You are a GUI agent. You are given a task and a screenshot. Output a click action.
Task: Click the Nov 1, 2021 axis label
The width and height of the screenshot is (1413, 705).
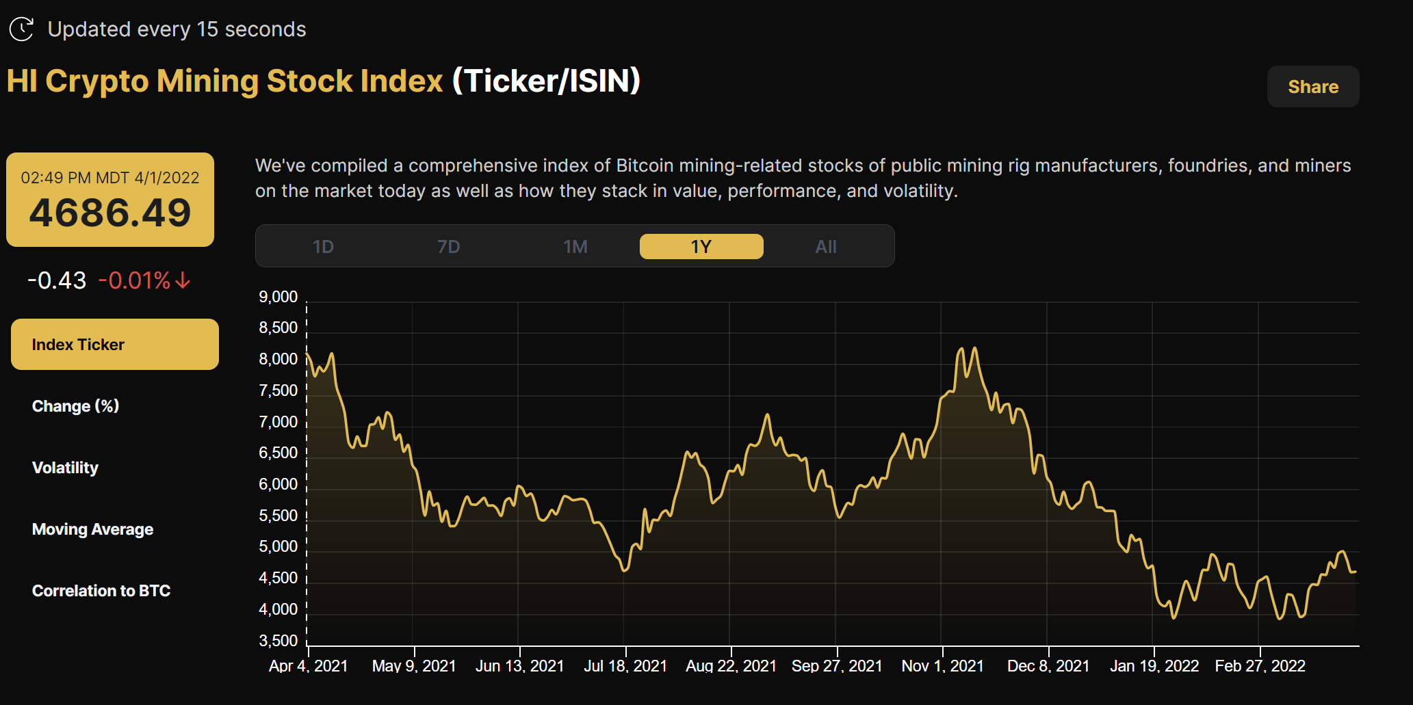[x=943, y=666]
